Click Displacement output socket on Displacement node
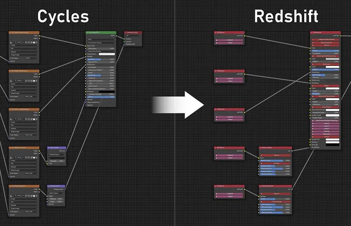Image resolution: width=351 pixels, height=226 pixels. 66,189
